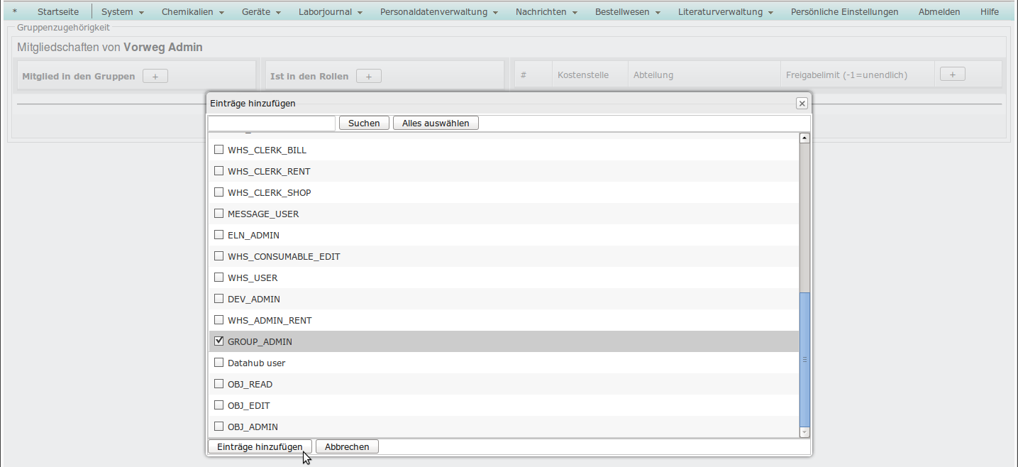Expand the Chemikalien dropdown menu
This screenshot has width=1018, height=467.
[192, 11]
